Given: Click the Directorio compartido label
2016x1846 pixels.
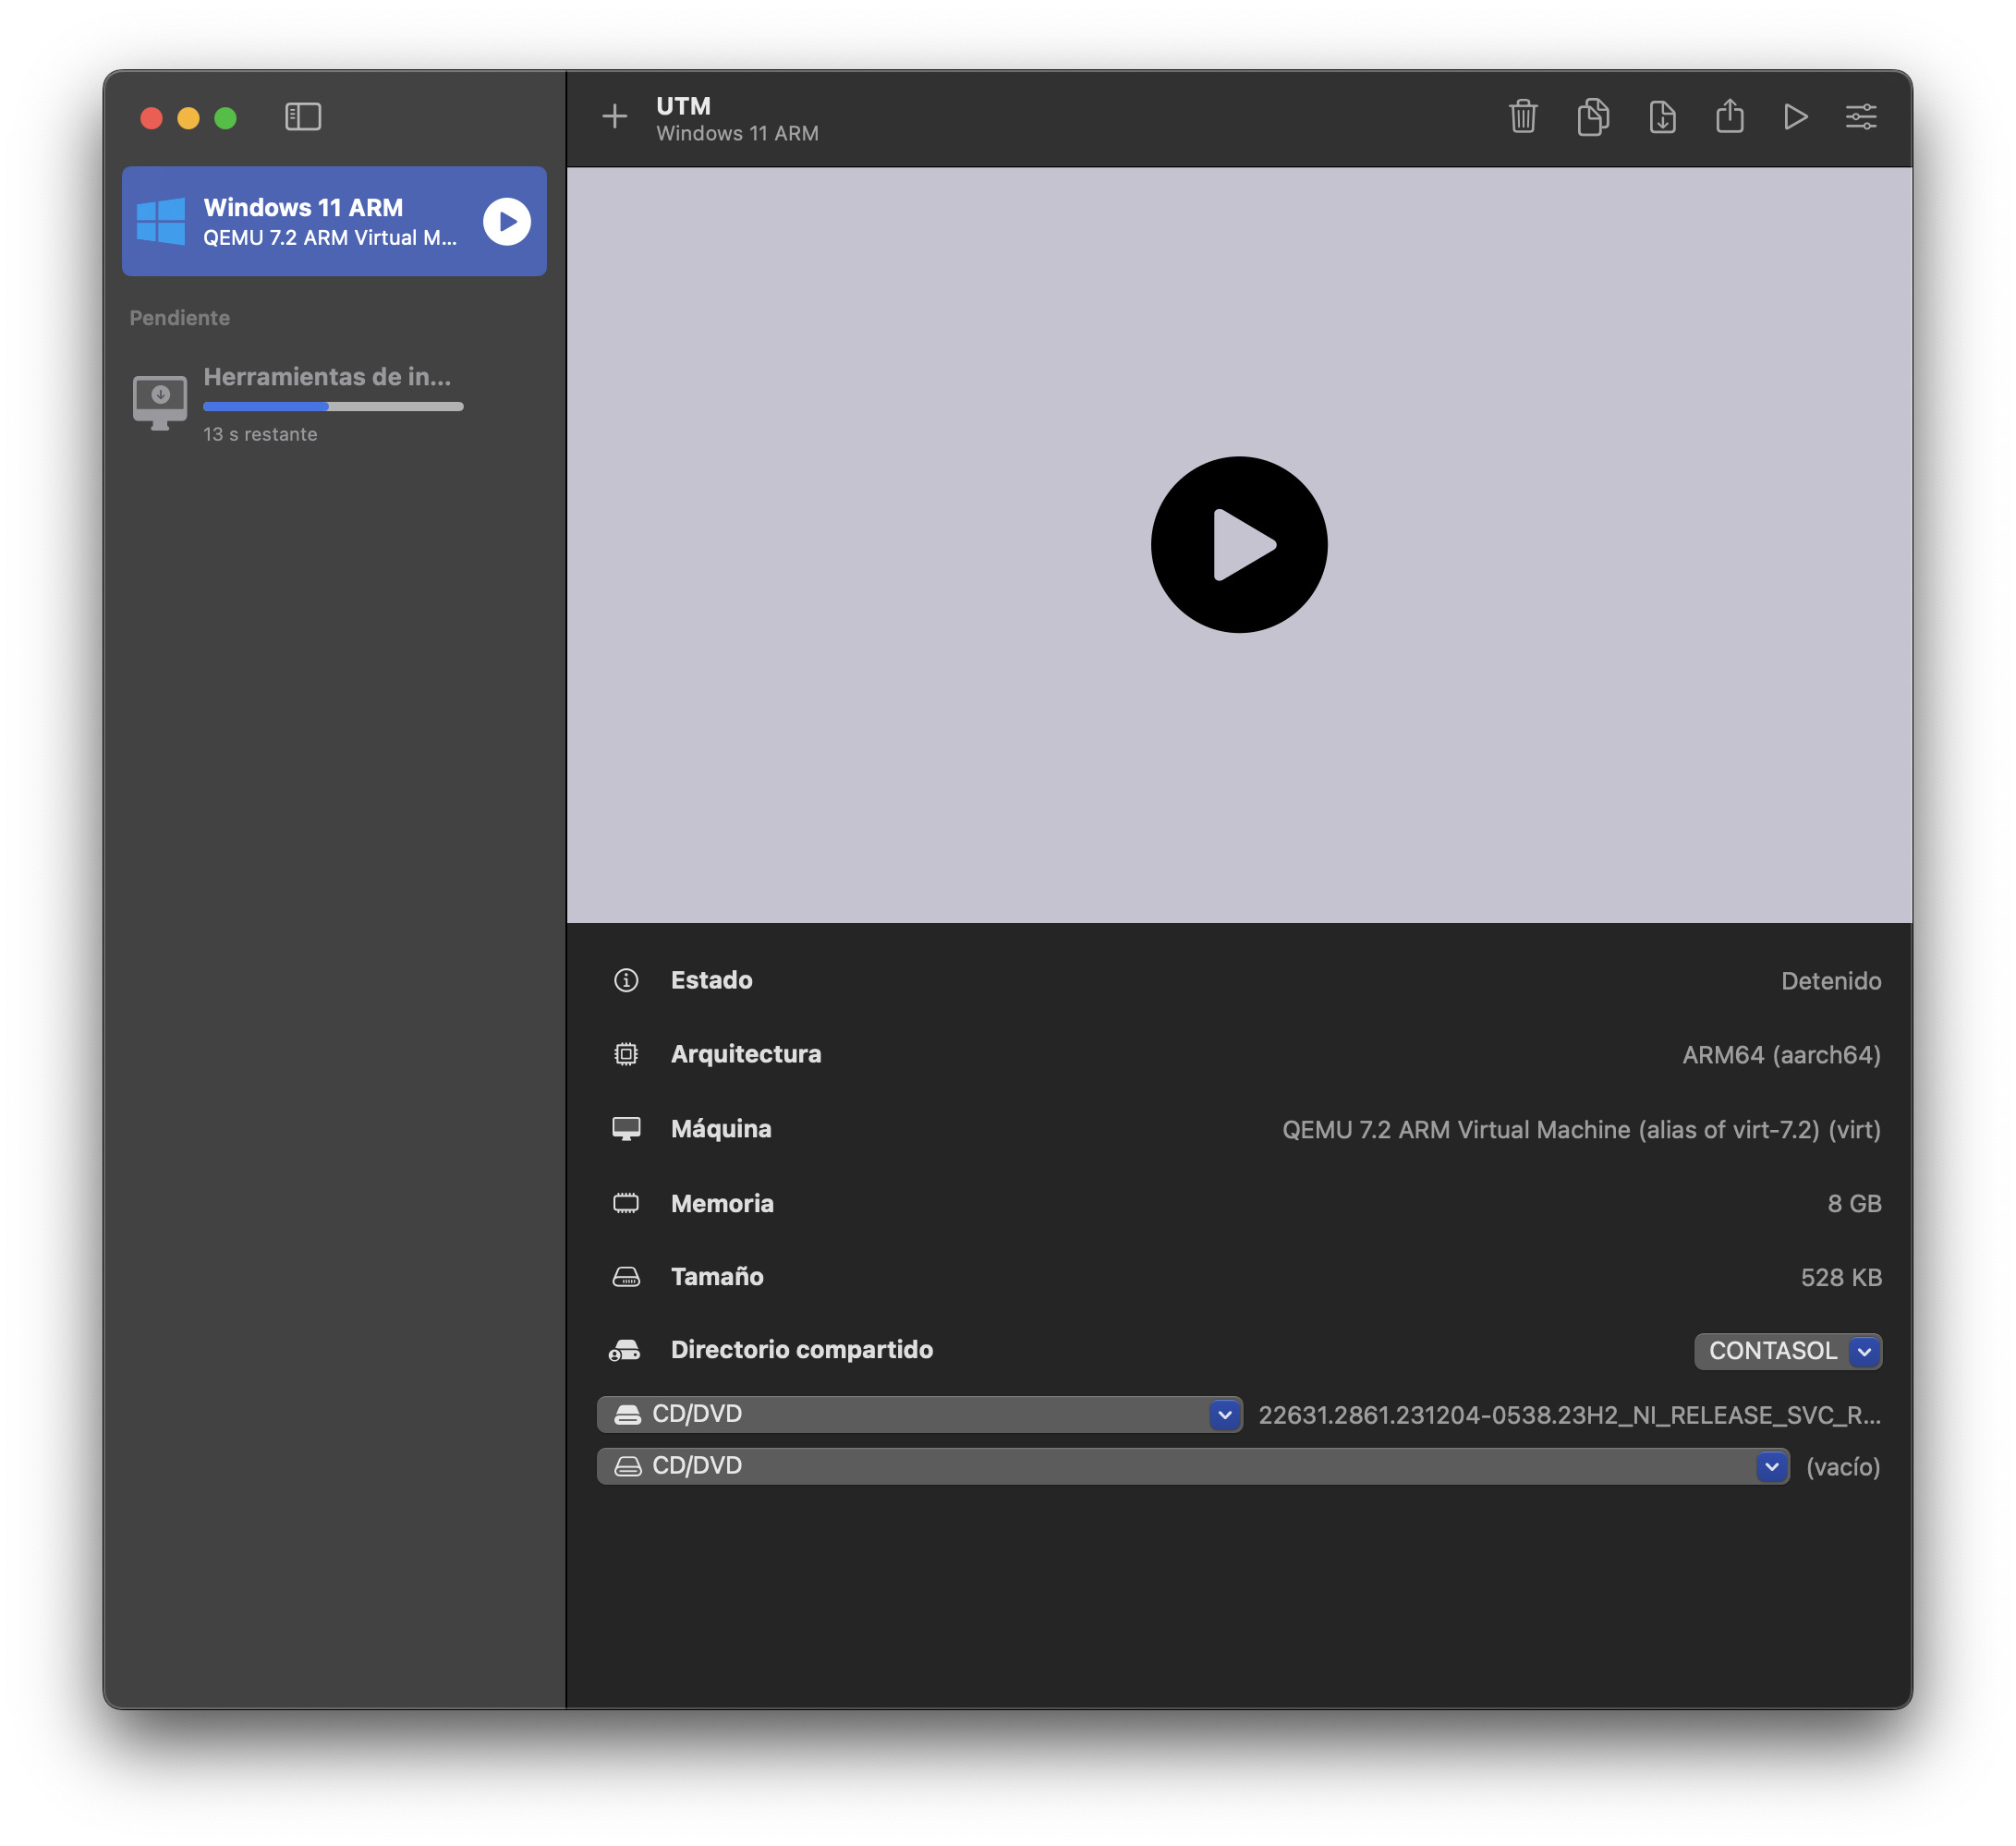Looking at the screenshot, I should (802, 1350).
